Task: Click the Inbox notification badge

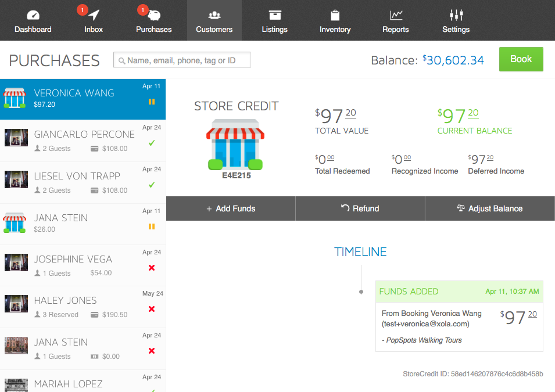Action: [82, 10]
